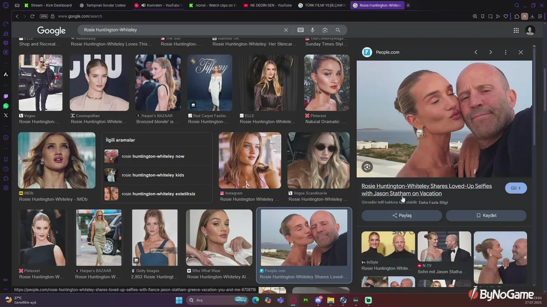Open extensions cube icon in the sidebar

tap(6, 179)
